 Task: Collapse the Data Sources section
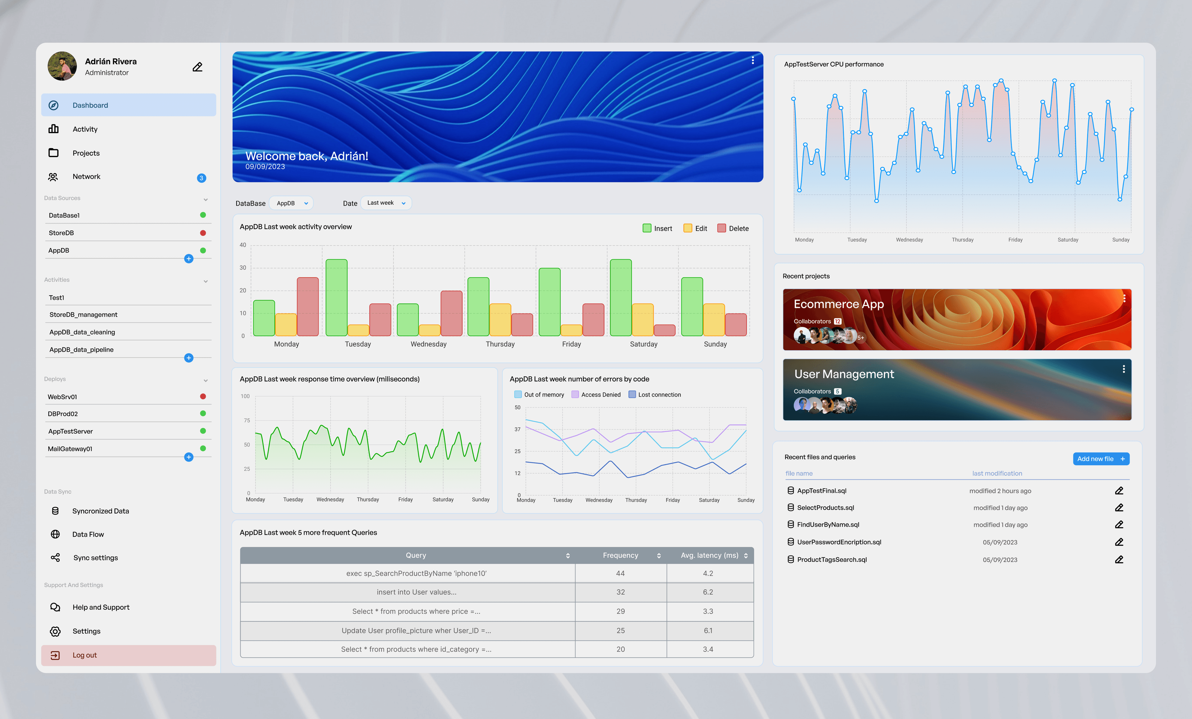[206, 199]
